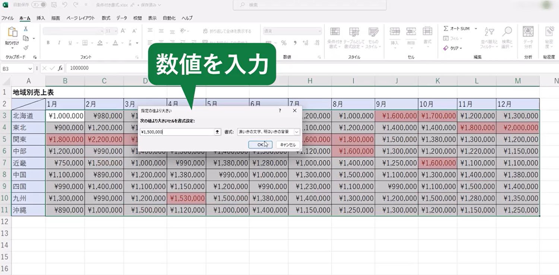Open テーブルとして書式設定 menu
559x275 pixels.
coord(353,38)
